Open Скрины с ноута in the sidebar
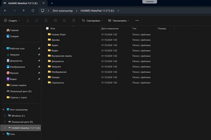 (17, 97)
